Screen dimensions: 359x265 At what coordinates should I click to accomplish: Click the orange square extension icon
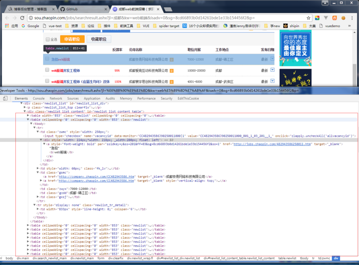334,18
